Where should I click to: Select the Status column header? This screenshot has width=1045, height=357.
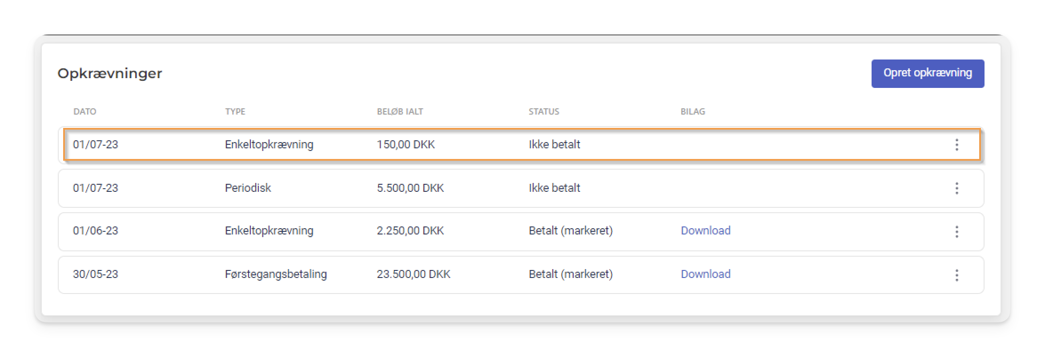coord(544,111)
